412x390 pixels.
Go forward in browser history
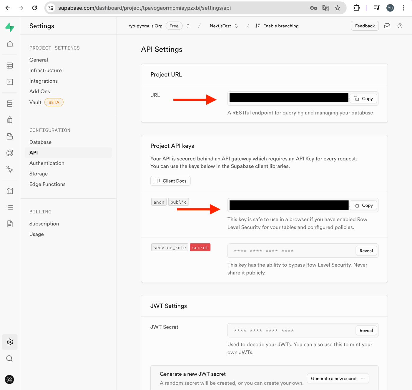[x=21, y=8]
